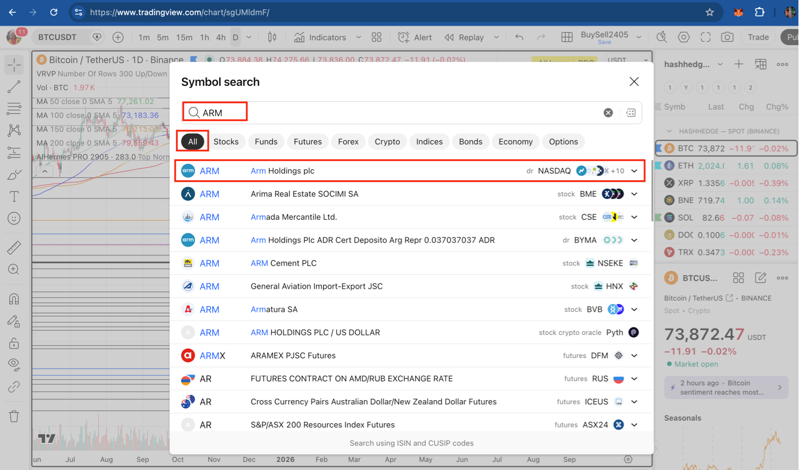Expand the Armatura SA row chevron
This screenshot has width=799, height=470.
[634, 309]
